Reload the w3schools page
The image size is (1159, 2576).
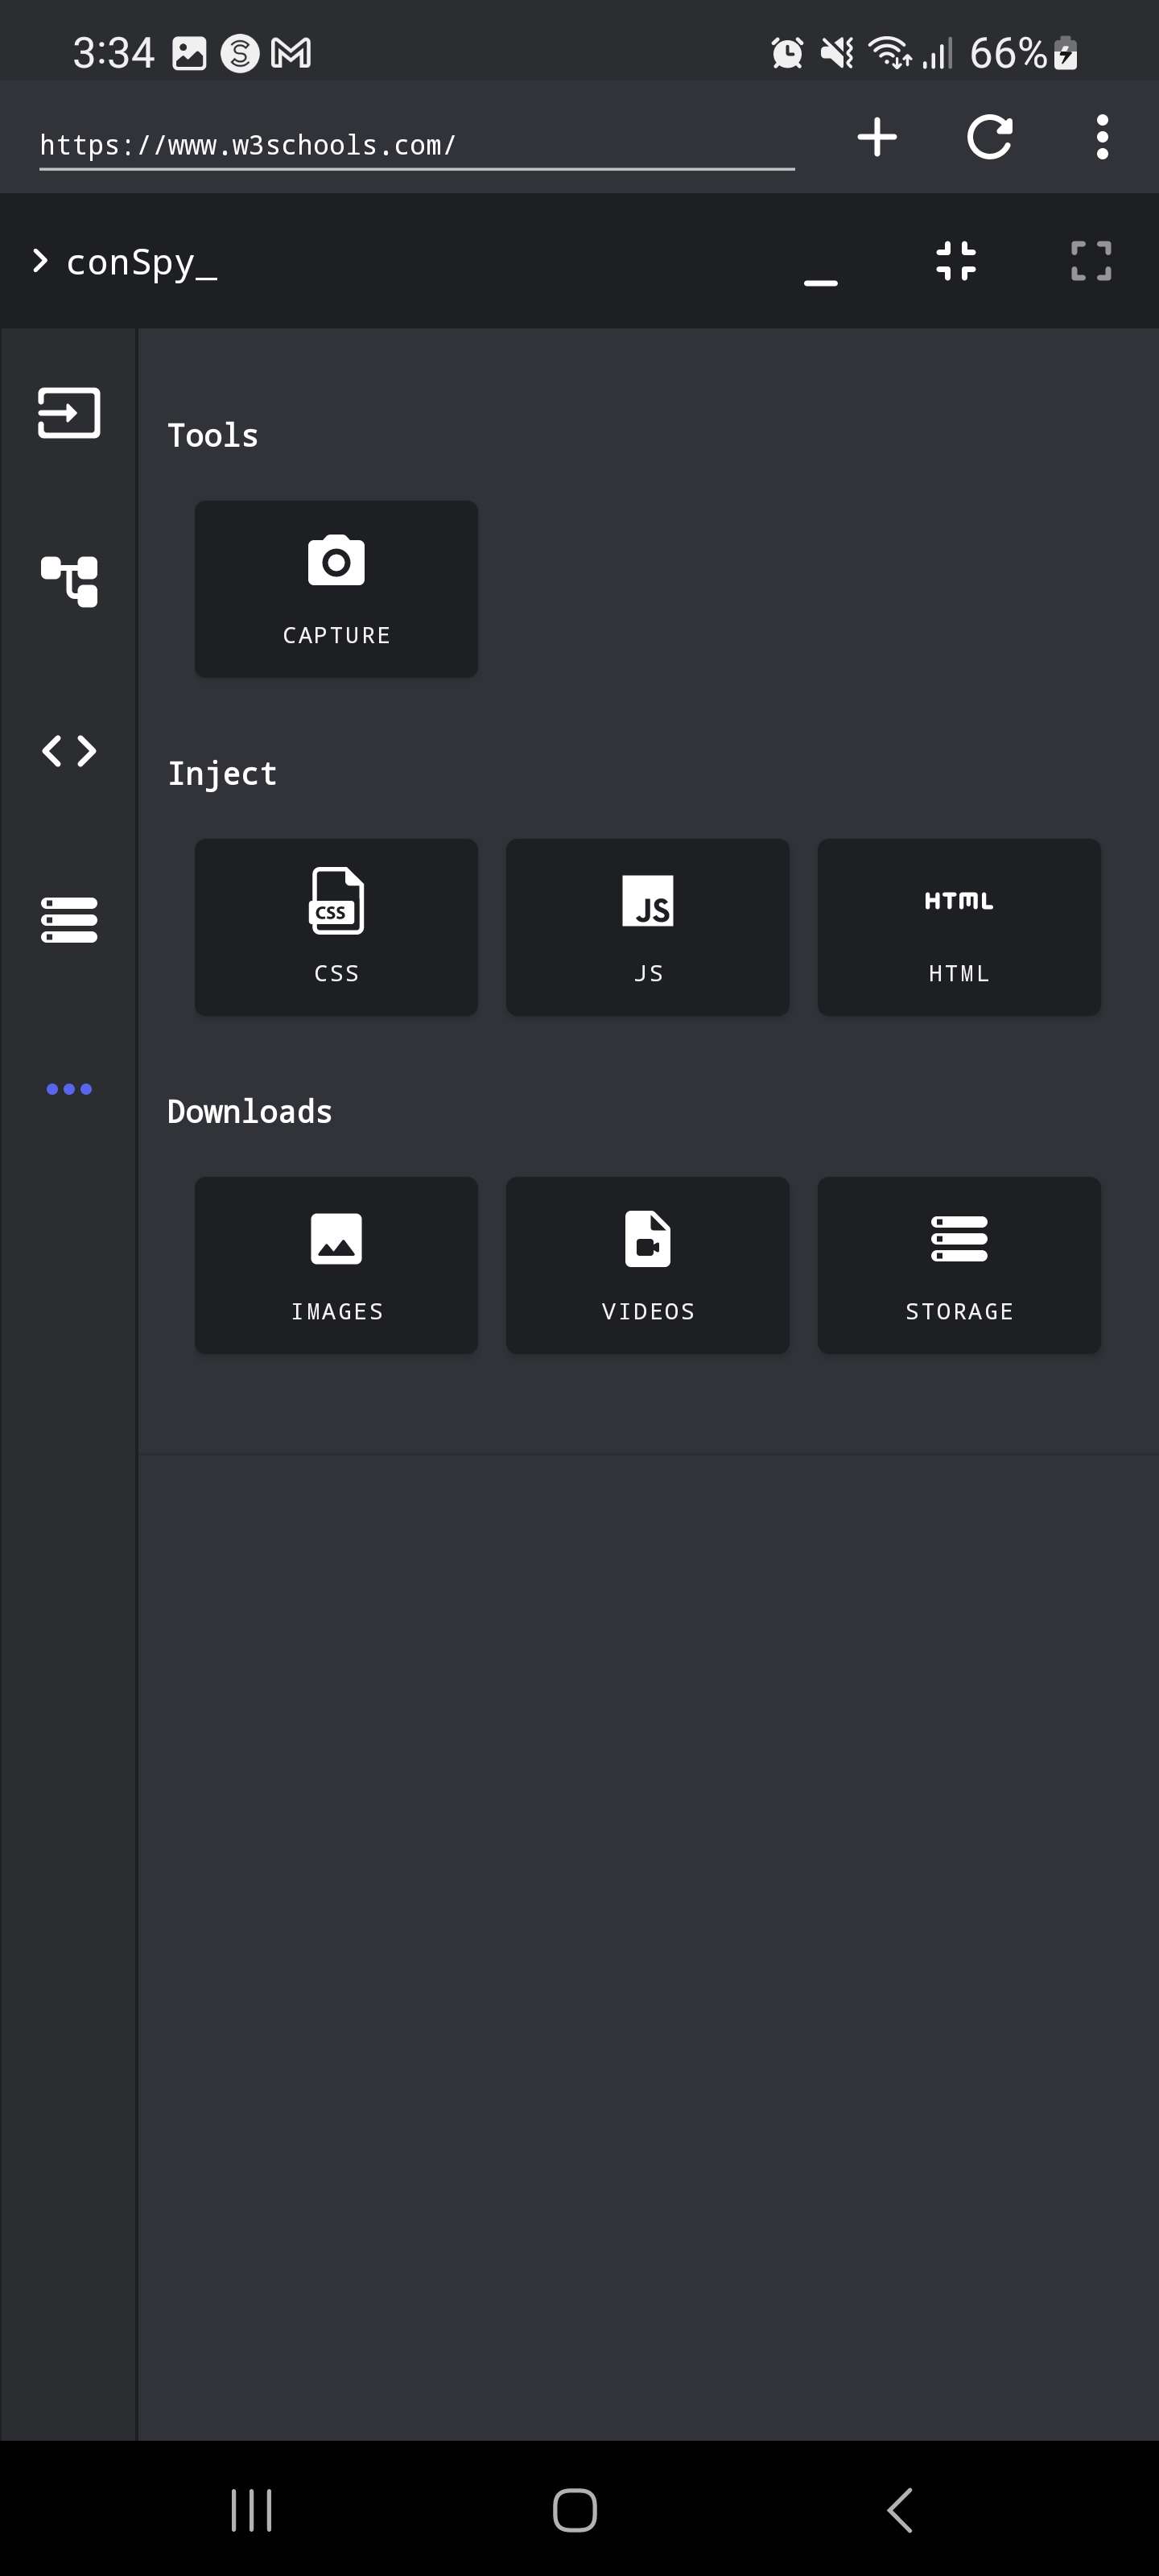(989, 137)
